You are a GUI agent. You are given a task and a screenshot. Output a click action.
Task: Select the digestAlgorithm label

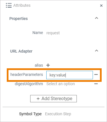(x=29, y=84)
